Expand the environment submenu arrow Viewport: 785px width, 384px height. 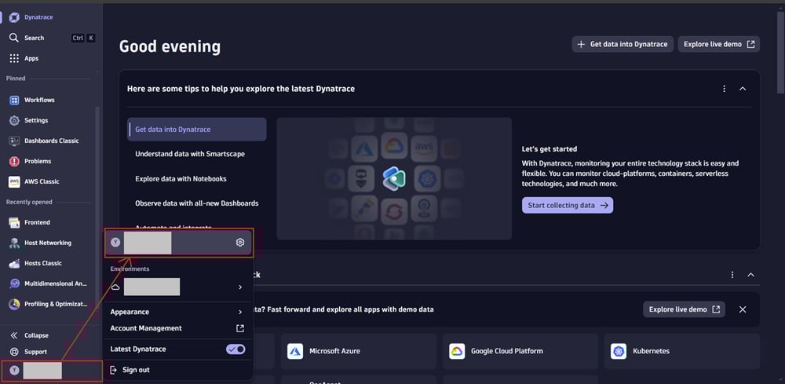click(240, 287)
